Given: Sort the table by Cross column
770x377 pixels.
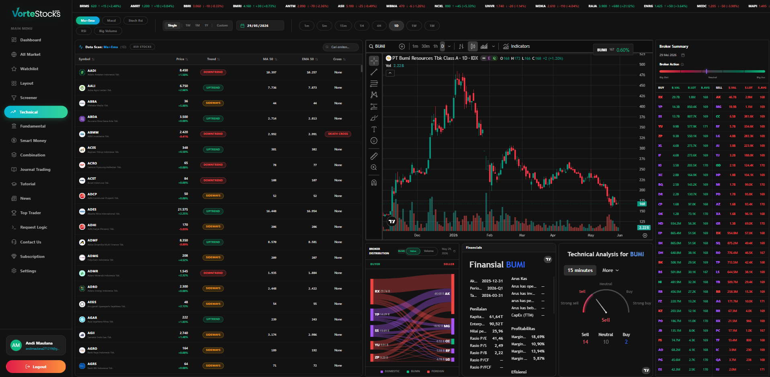Looking at the screenshot, I should click(x=339, y=59).
